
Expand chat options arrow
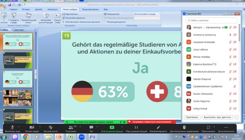(x=97, y=127)
